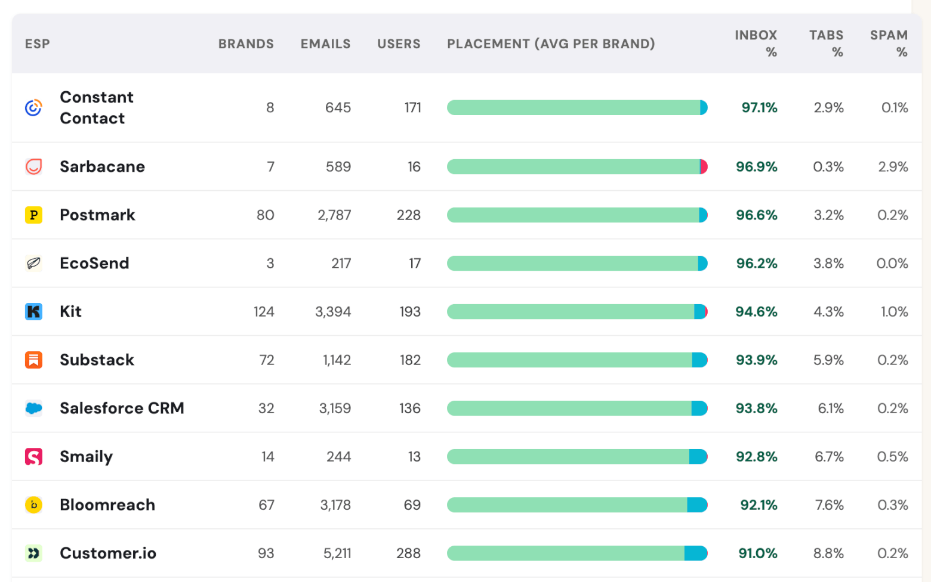Click the 228 users count

pyautogui.click(x=409, y=215)
